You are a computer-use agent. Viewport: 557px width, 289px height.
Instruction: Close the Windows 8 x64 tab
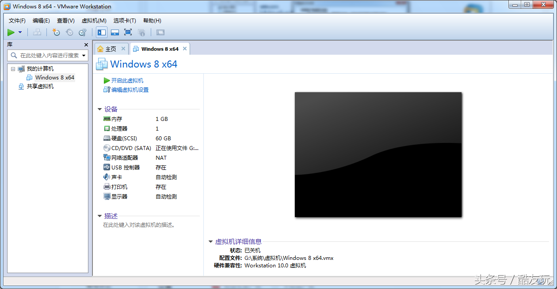pos(185,49)
